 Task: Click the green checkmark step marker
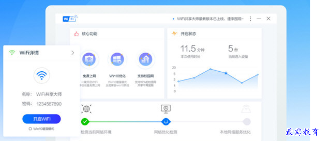click(85, 122)
